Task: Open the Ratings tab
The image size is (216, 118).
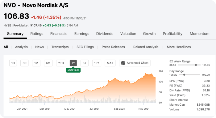Action: tap(37, 34)
